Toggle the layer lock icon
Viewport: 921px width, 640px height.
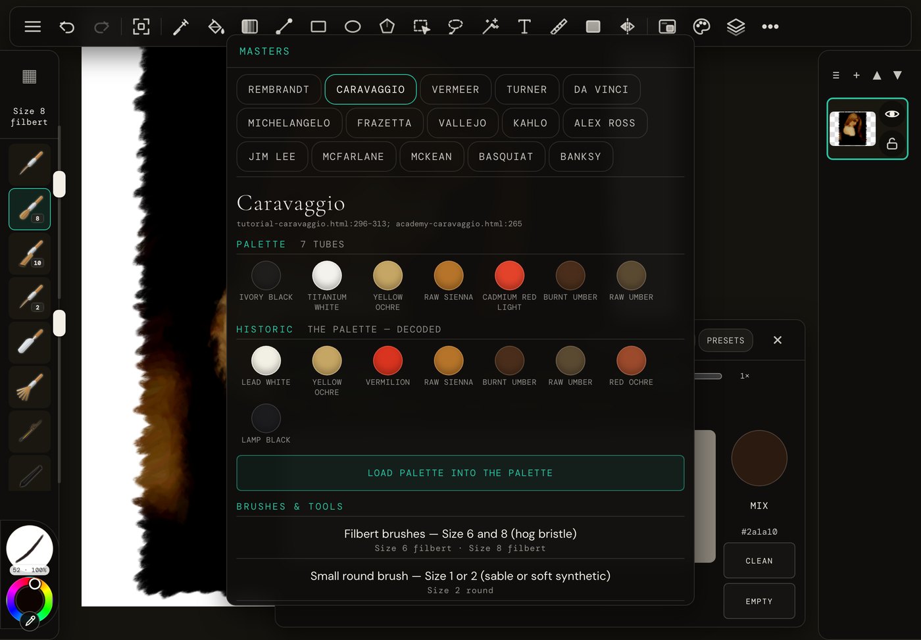[891, 143]
